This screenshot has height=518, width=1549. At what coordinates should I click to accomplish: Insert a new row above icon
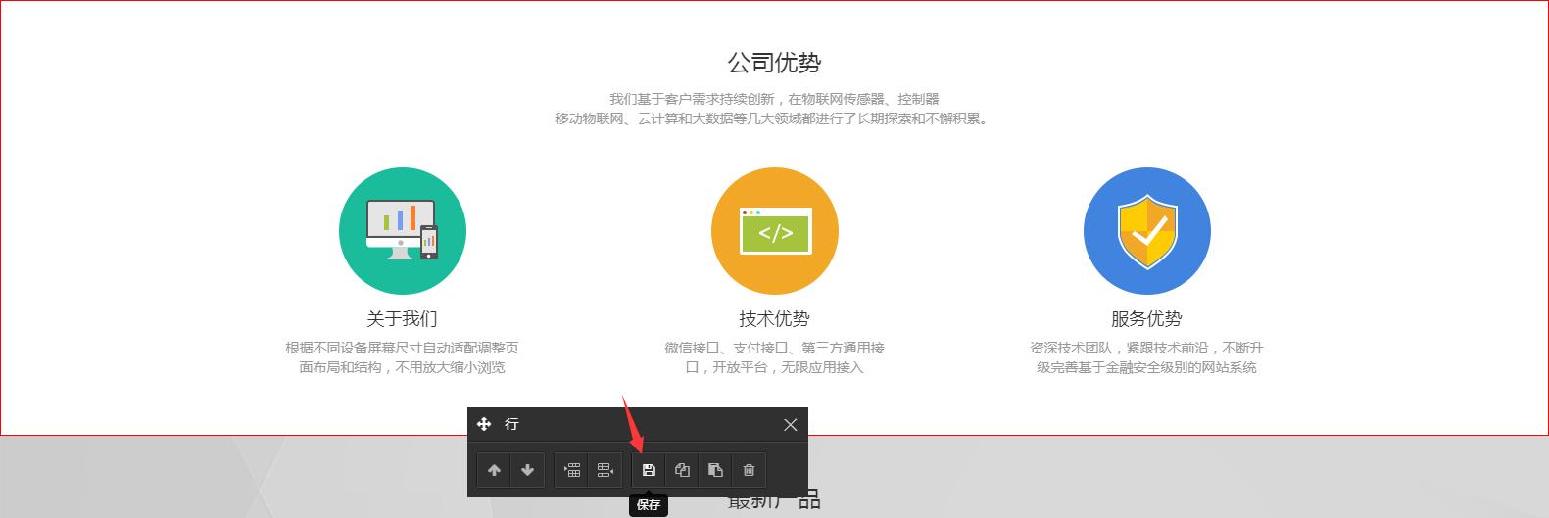[572, 470]
